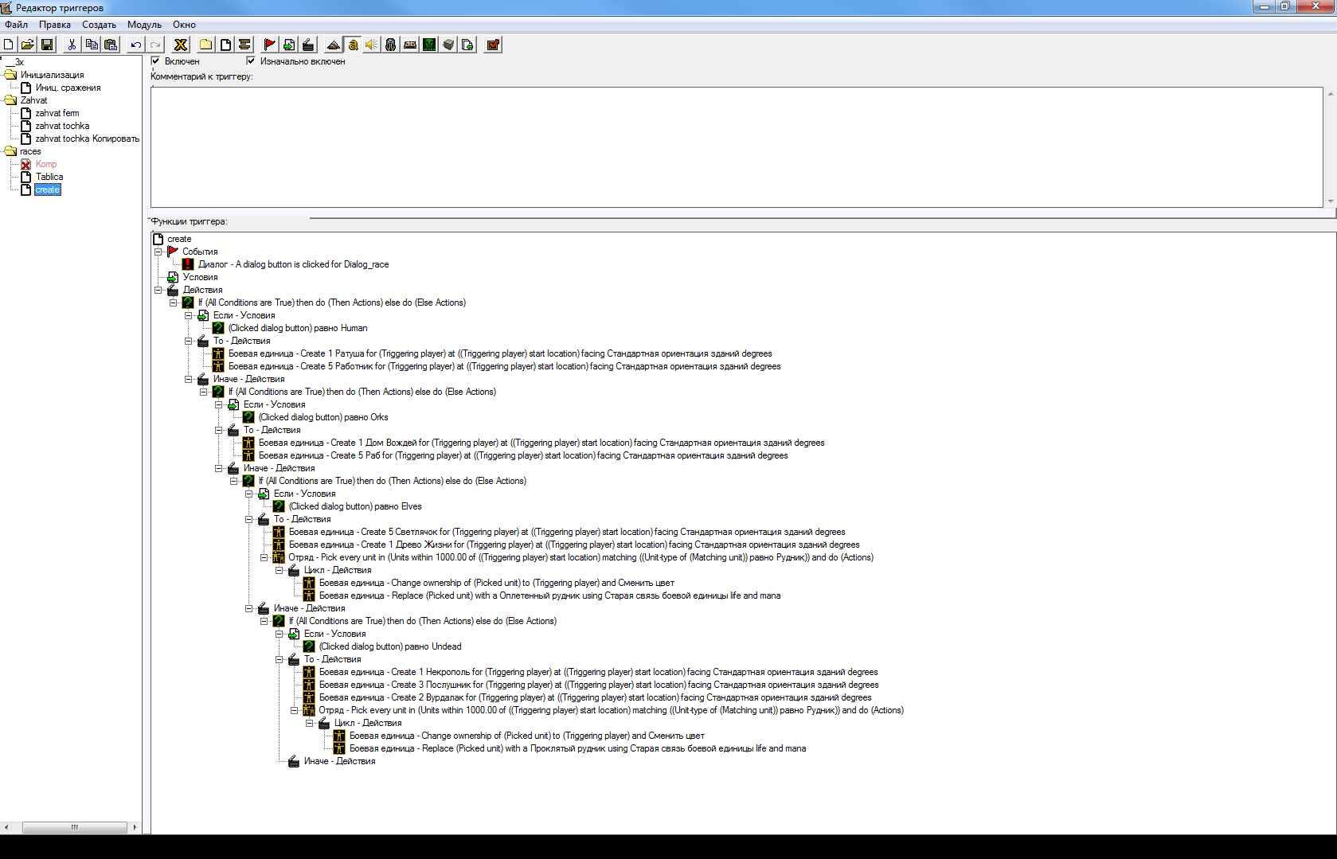Screen dimensions: 1337x859
Task: Open a map with the folder icon
Action: coord(28,45)
